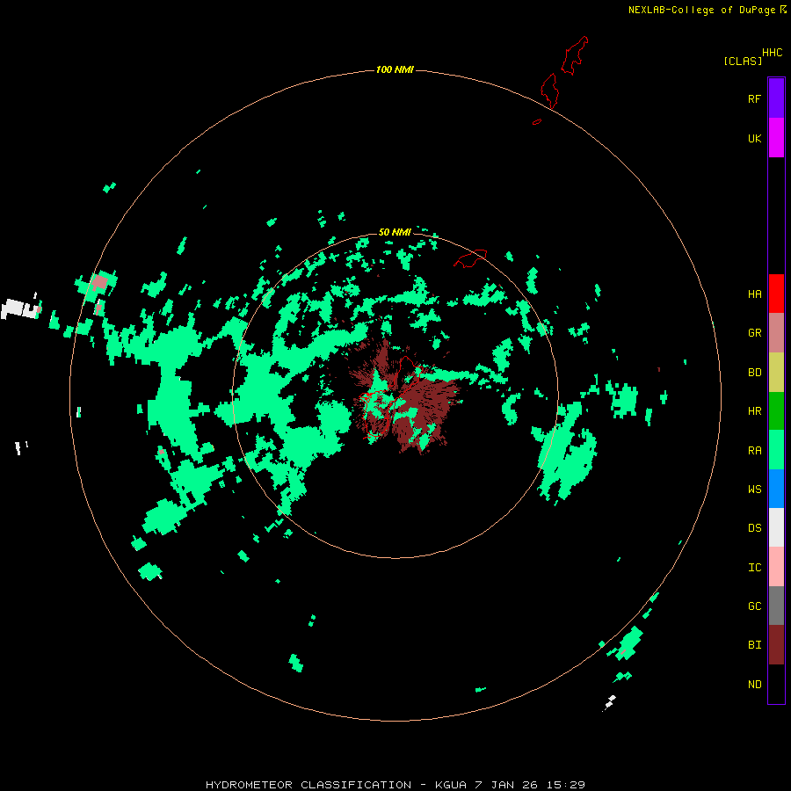Click the HYDROMETEOR CLASSIFICATION - KGUA title text
This screenshot has width=791, height=791.
pos(336,785)
